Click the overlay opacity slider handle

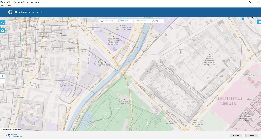243,19
